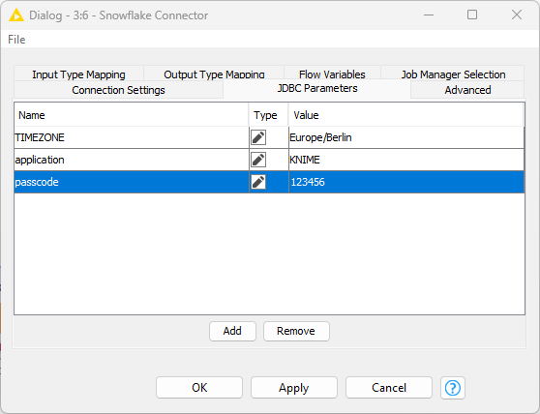The width and height of the screenshot is (540, 414).
Task: Click the KNIME warning triangle title icon
Action: (16, 15)
